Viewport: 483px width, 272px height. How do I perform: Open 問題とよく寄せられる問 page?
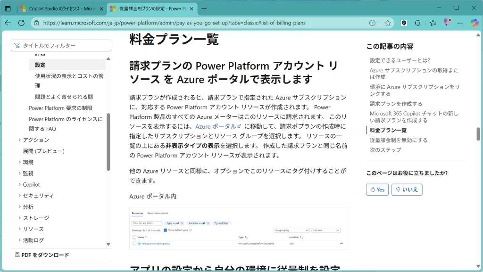(64, 97)
